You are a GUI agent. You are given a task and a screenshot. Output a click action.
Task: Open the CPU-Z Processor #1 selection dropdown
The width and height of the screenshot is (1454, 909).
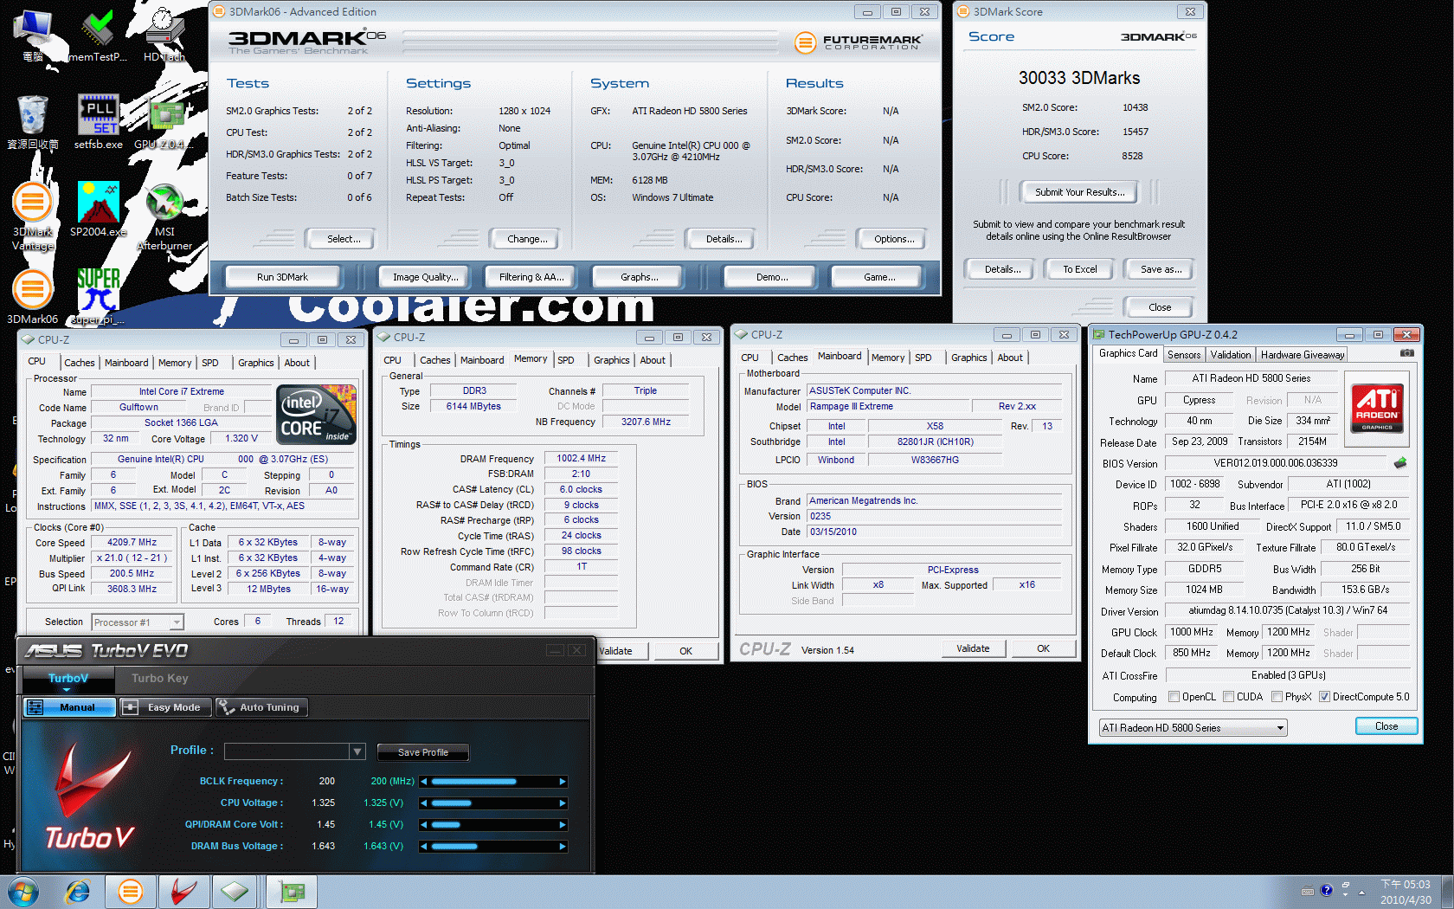pyautogui.click(x=138, y=622)
